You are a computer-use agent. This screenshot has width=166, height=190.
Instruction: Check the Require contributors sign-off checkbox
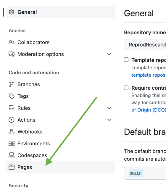point(126,88)
